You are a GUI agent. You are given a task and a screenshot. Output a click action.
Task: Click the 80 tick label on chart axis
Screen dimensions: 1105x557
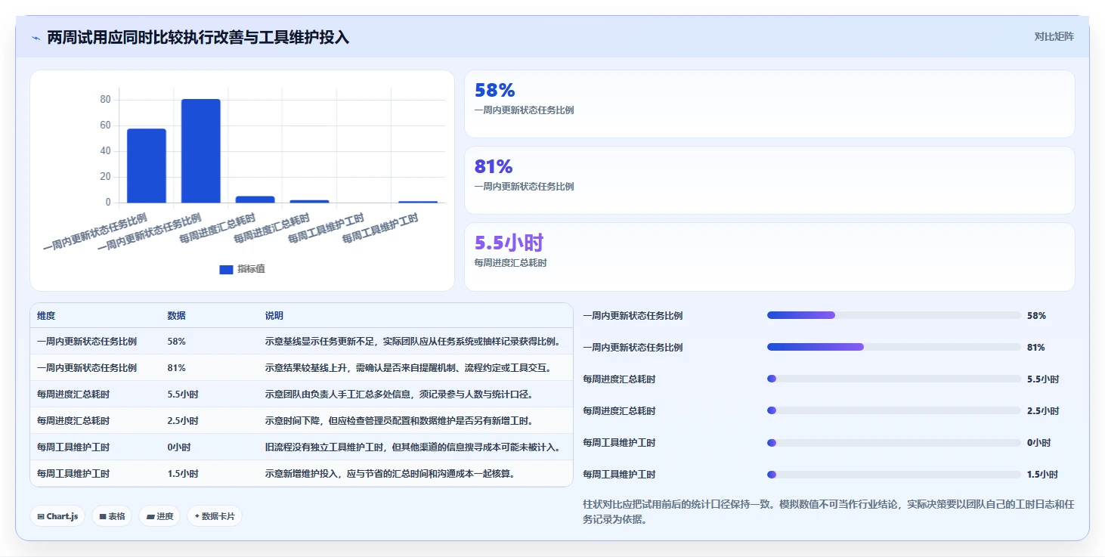(x=105, y=100)
